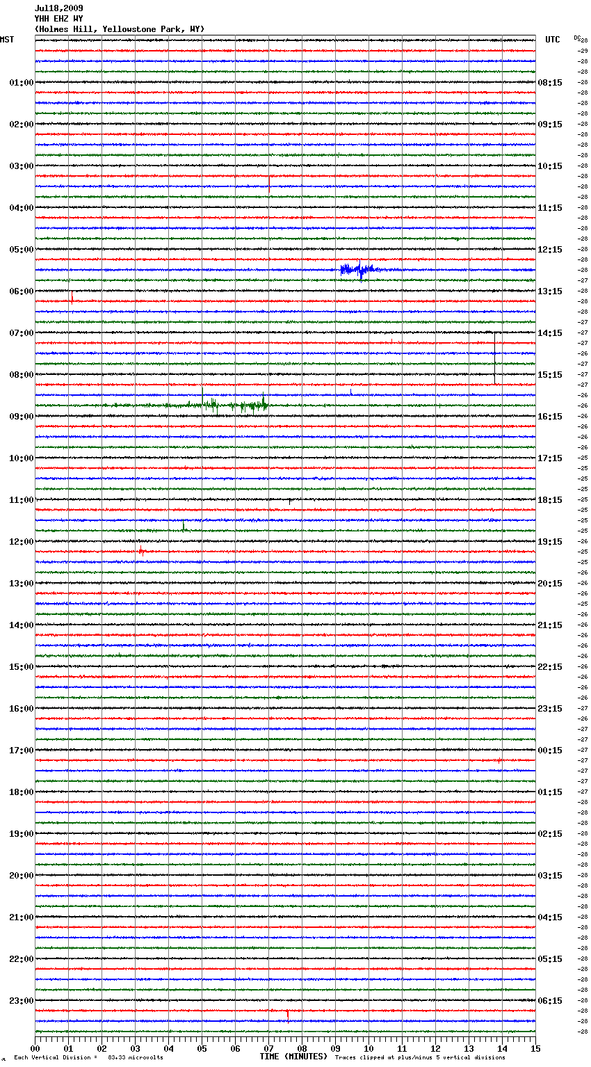The height and width of the screenshot is (1067, 591).
Task: Click the "01:15" UTC time label
Action: tap(550, 792)
